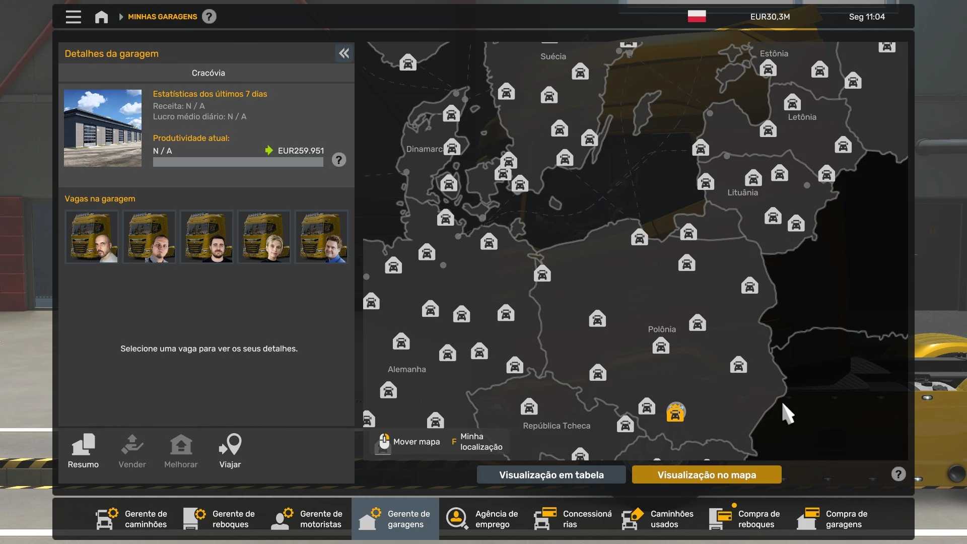The height and width of the screenshot is (544, 967).
Task: Select the highlighted yellow Cracóvia garage marker
Action: (675, 413)
